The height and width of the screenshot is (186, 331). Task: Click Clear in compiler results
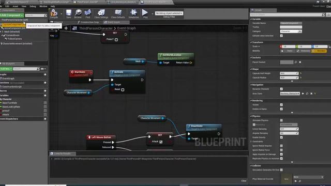[x=244, y=181]
